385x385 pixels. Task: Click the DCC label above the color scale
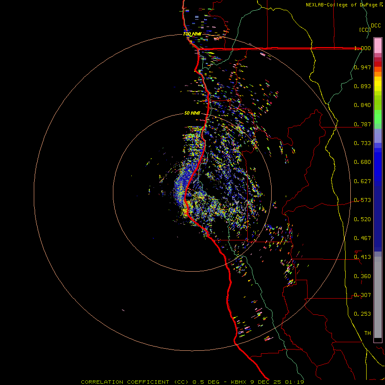click(376, 26)
